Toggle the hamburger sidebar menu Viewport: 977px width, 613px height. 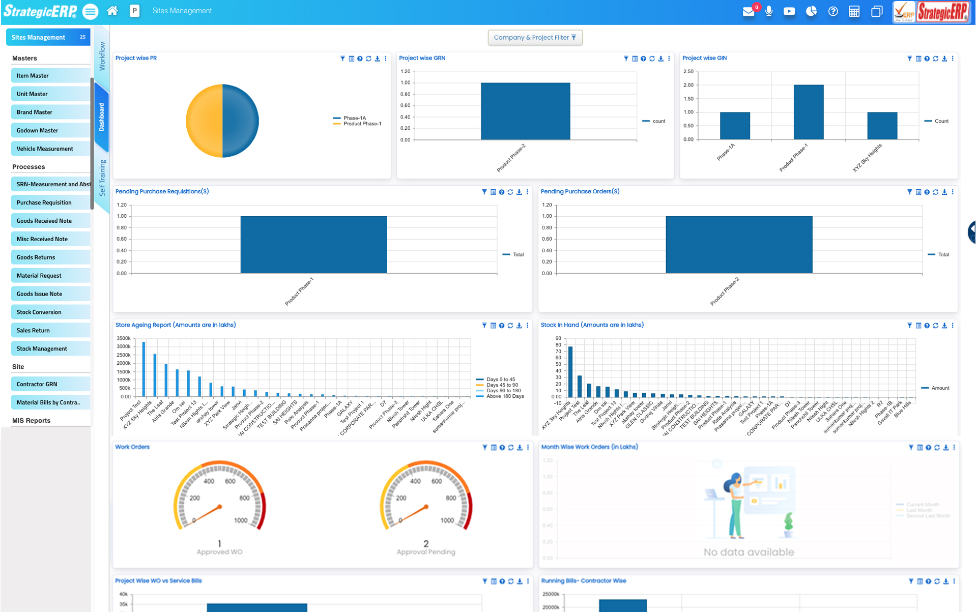click(x=91, y=11)
